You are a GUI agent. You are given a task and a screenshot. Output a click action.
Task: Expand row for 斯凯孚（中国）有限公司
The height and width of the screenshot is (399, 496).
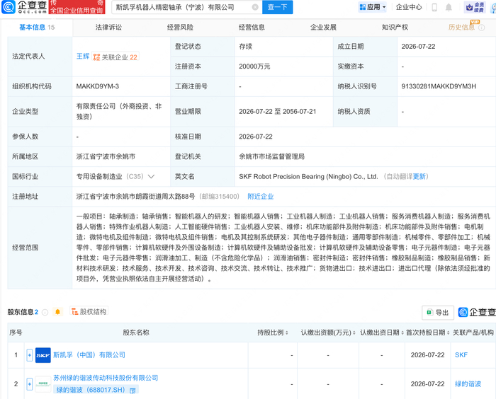(30, 355)
